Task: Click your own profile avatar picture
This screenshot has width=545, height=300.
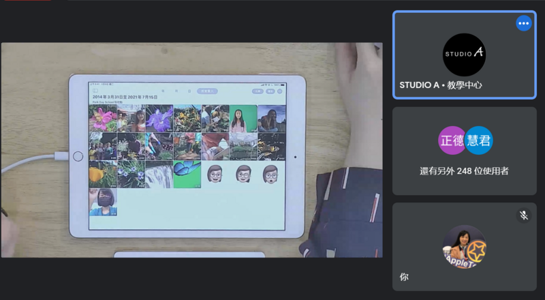Action: (464, 246)
